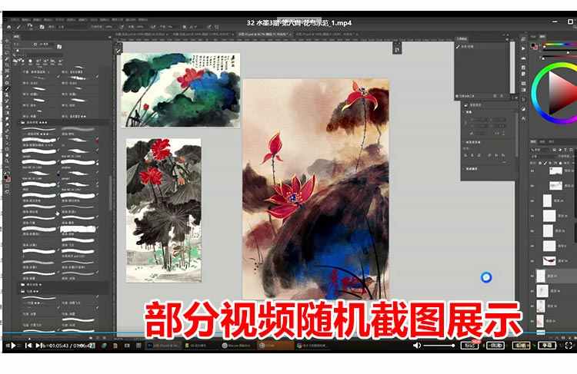577x374 pixels.
Task: Click the Actions play-triangle icon in panel strip
Action: click(523, 48)
